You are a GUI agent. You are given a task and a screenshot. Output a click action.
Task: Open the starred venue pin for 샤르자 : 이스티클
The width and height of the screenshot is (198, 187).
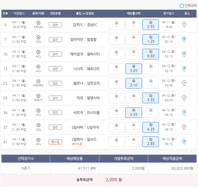pos(184,113)
